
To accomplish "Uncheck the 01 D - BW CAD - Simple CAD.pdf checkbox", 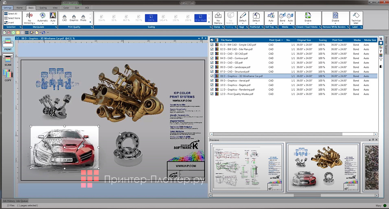I will coord(212,45).
